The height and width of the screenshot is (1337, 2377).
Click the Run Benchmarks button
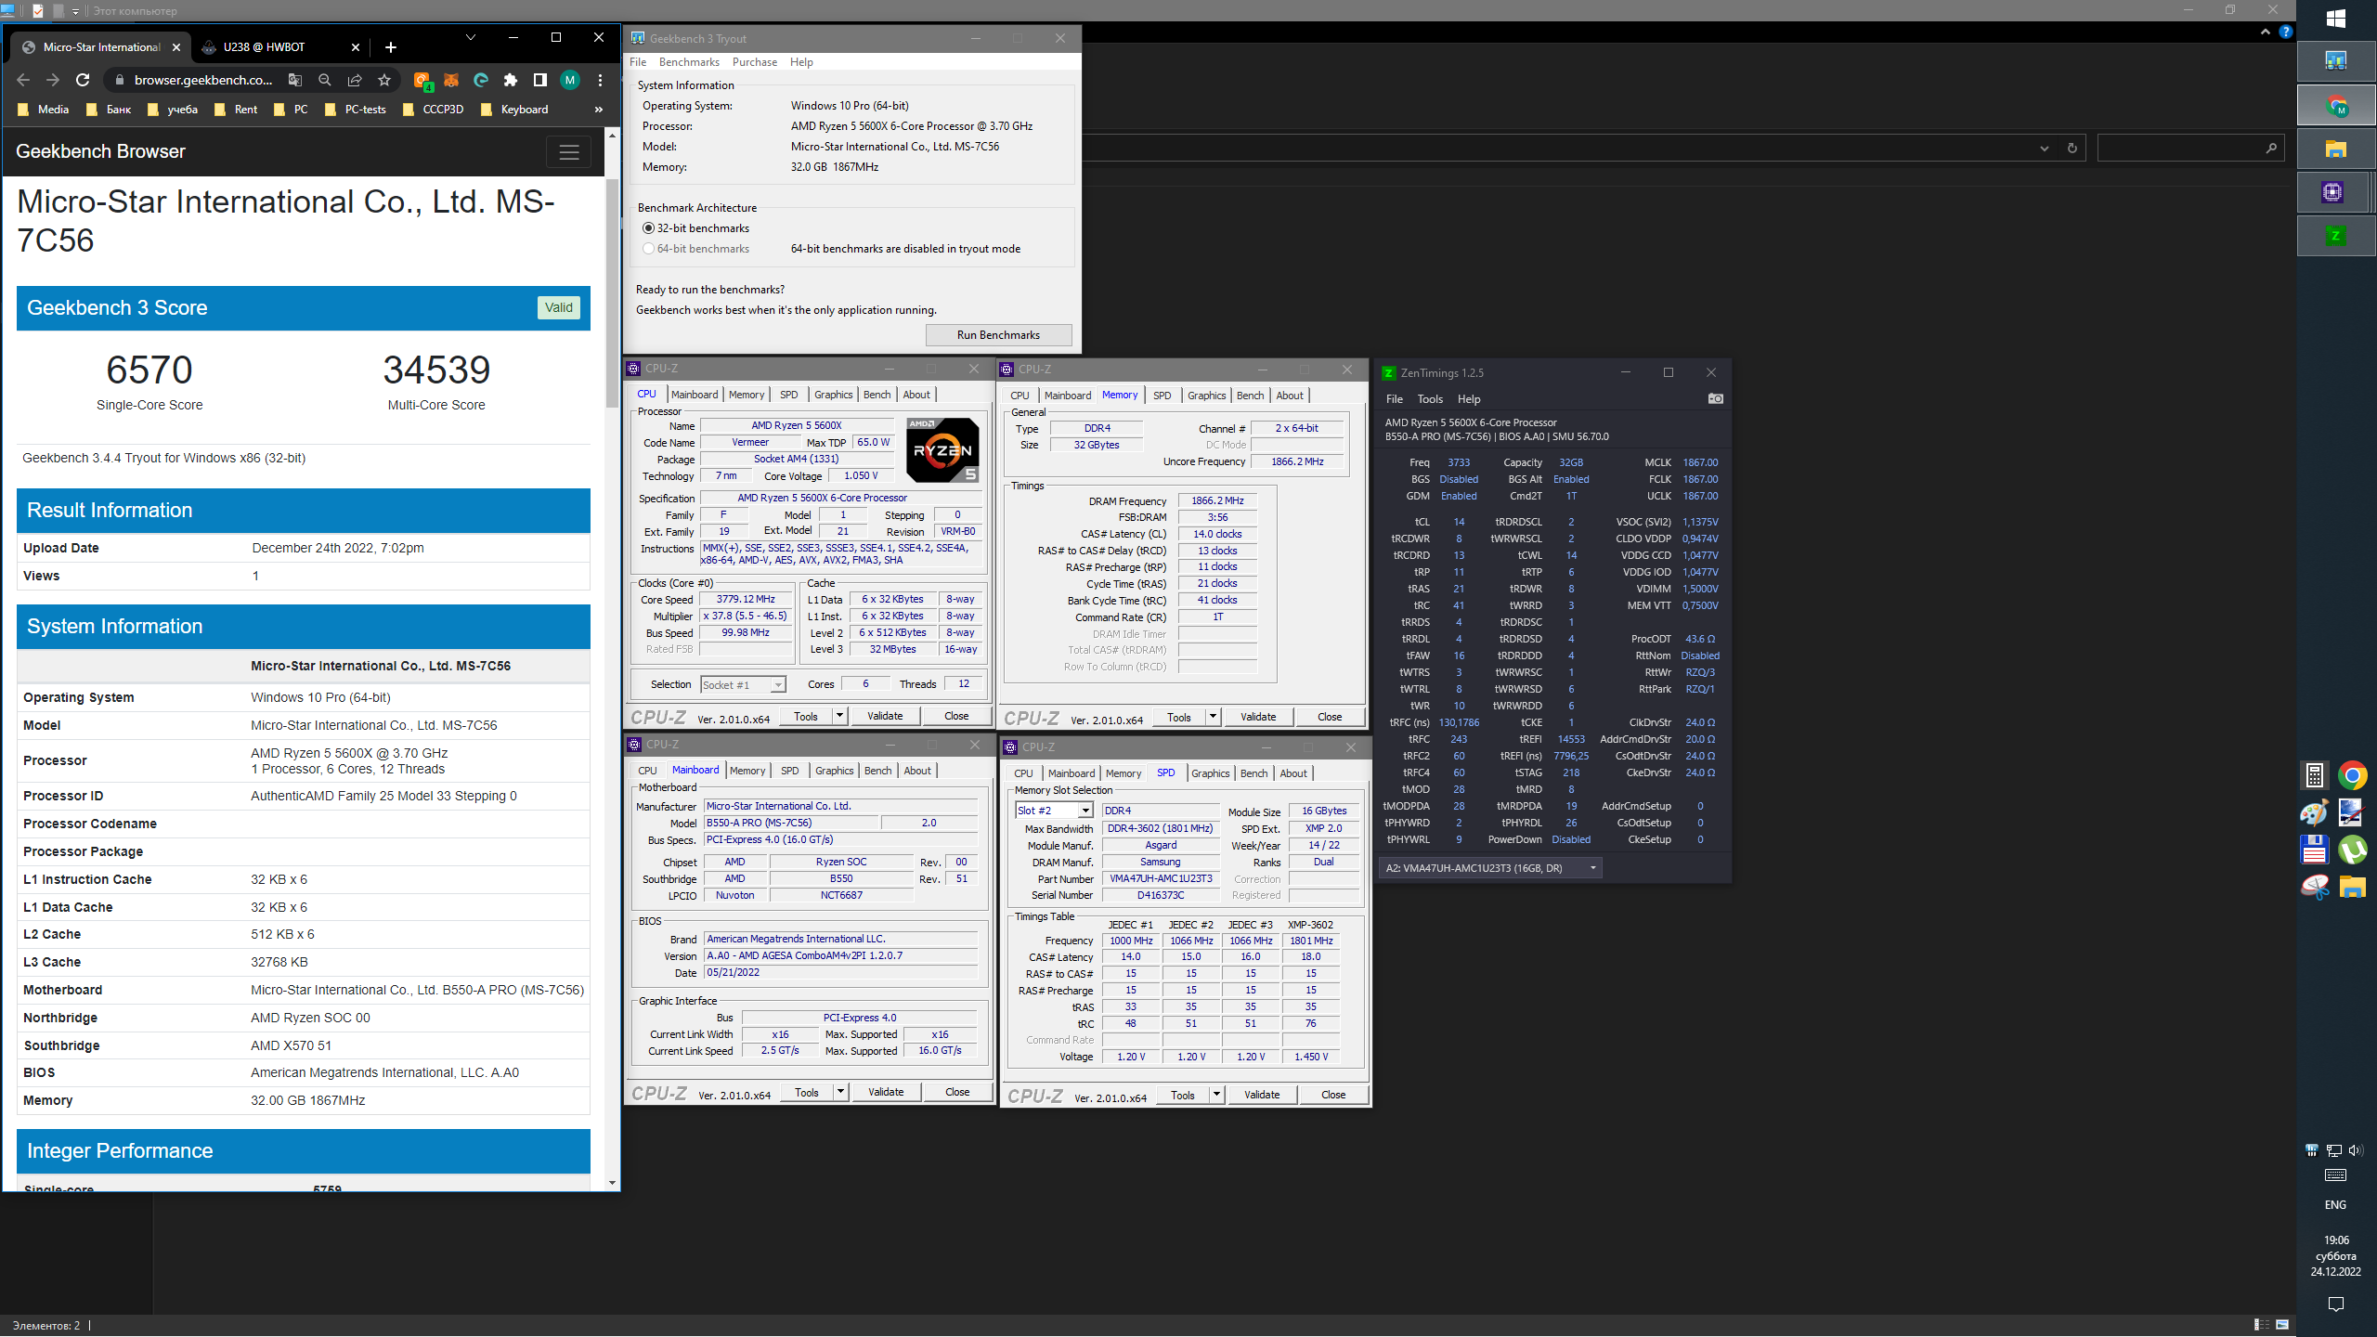pyautogui.click(x=998, y=335)
